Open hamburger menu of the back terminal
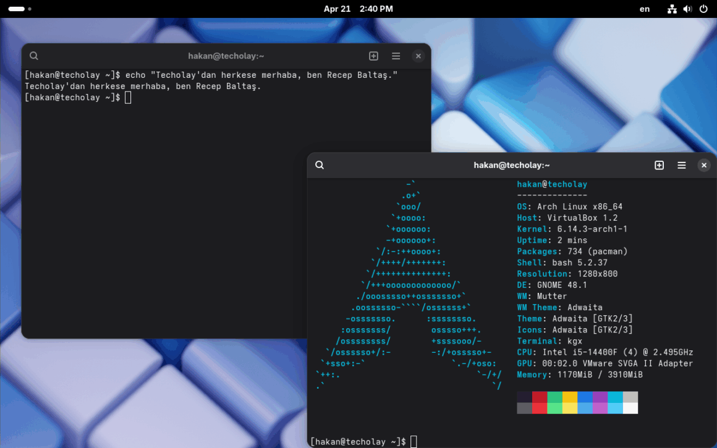This screenshot has width=717, height=448. coord(396,56)
